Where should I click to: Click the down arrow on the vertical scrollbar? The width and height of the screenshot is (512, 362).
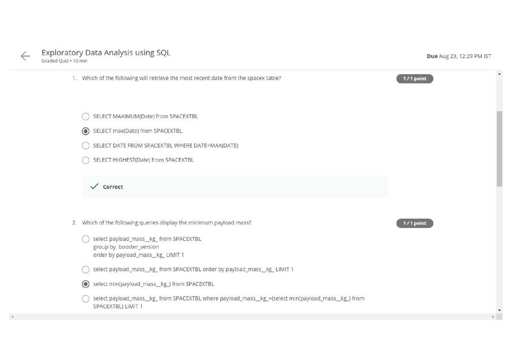coord(499,310)
